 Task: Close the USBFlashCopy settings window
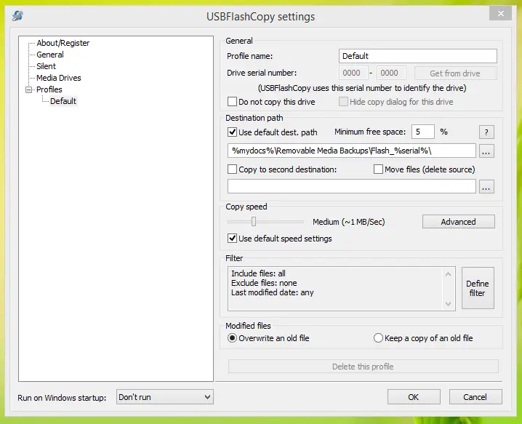tap(500, 13)
